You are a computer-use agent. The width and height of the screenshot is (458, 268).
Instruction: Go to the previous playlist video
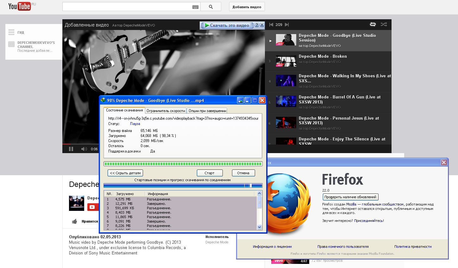pyautogui.click(x=271, y=25)
